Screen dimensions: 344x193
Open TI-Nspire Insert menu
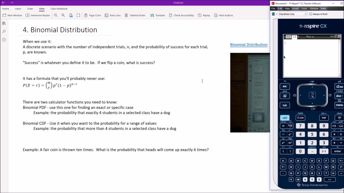(x=295, y=9)
